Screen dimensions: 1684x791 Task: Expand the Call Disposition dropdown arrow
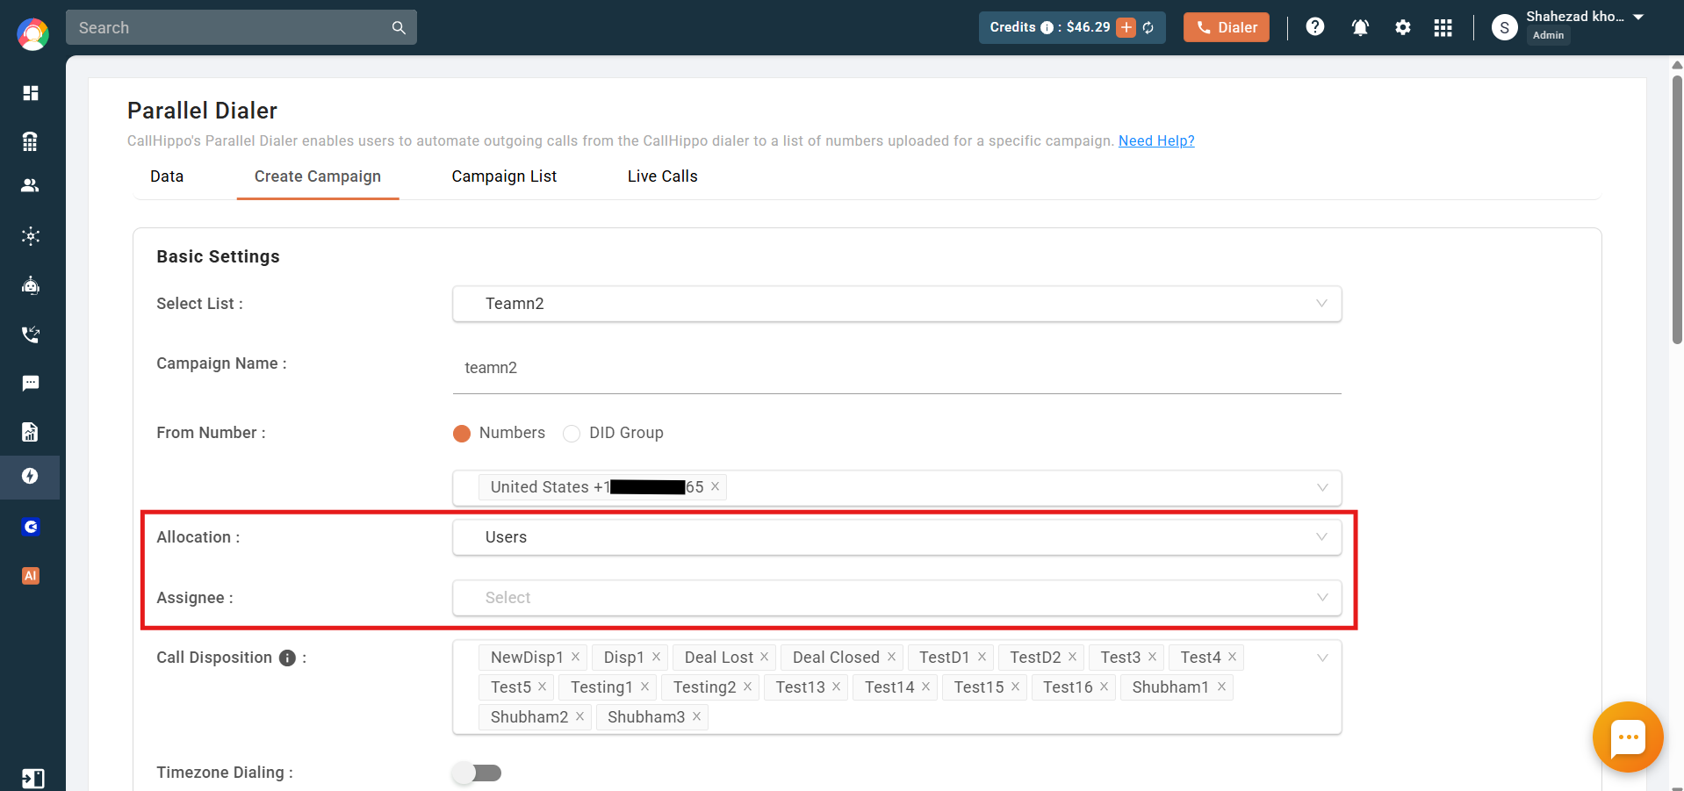tap(1322, 658)
